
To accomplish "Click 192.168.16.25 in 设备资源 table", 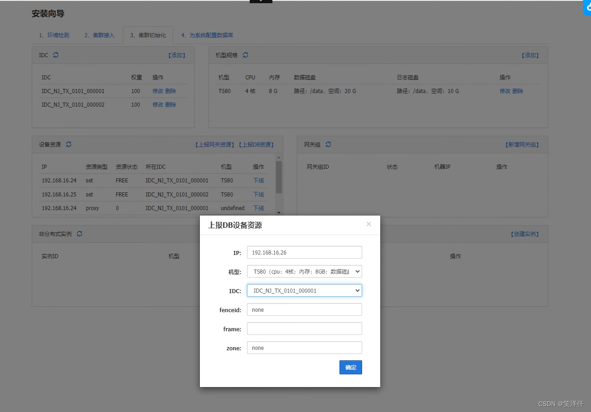I will [59, 195].
